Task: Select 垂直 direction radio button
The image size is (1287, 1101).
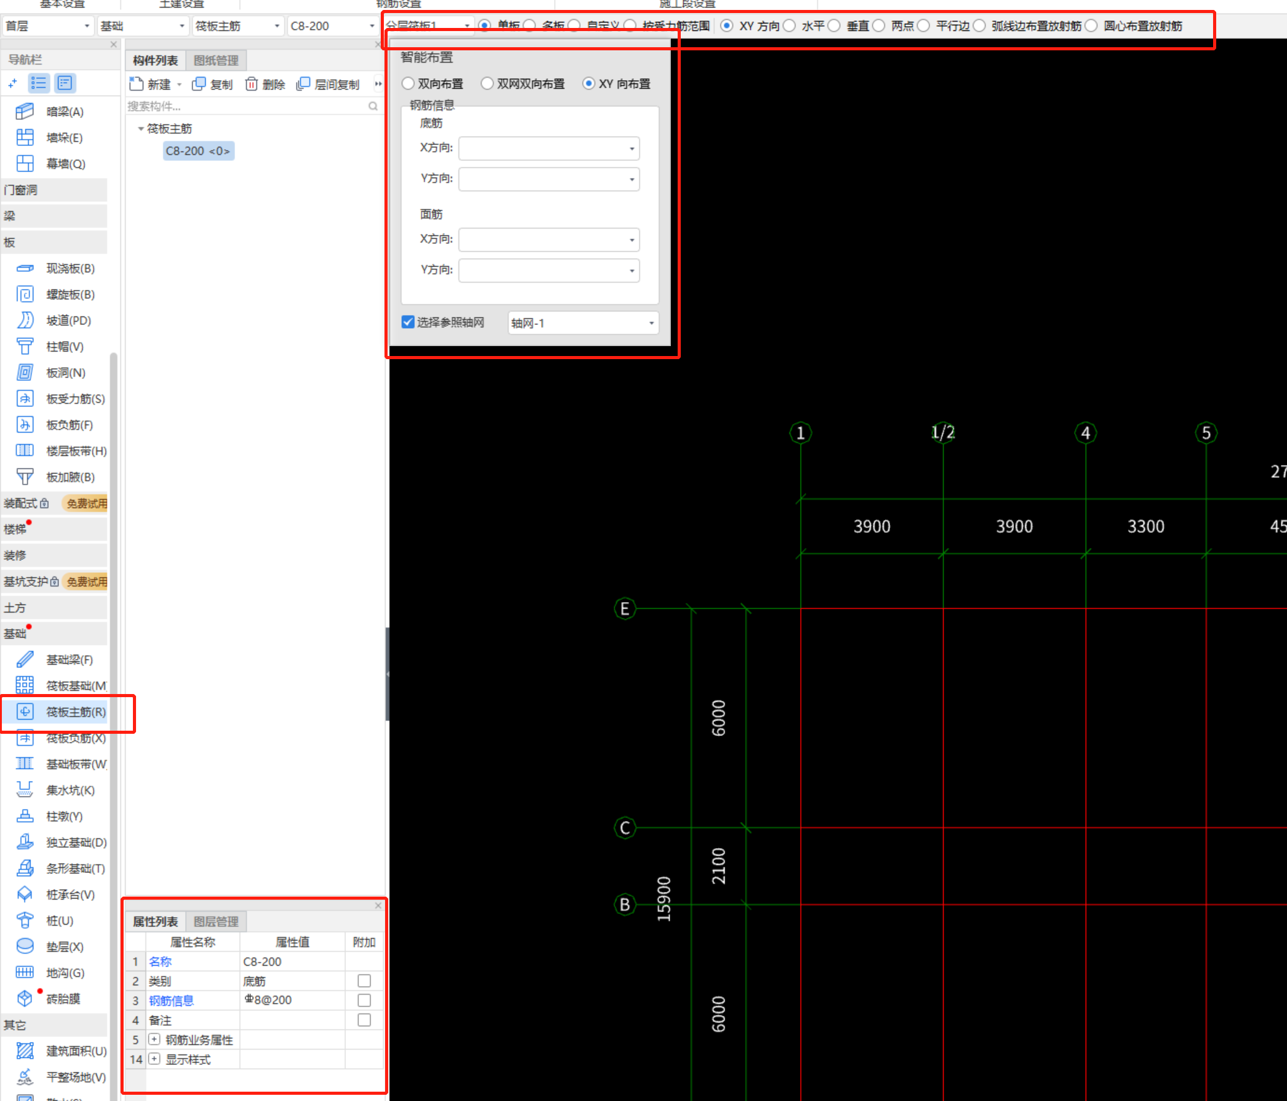Action: (834, 26)
